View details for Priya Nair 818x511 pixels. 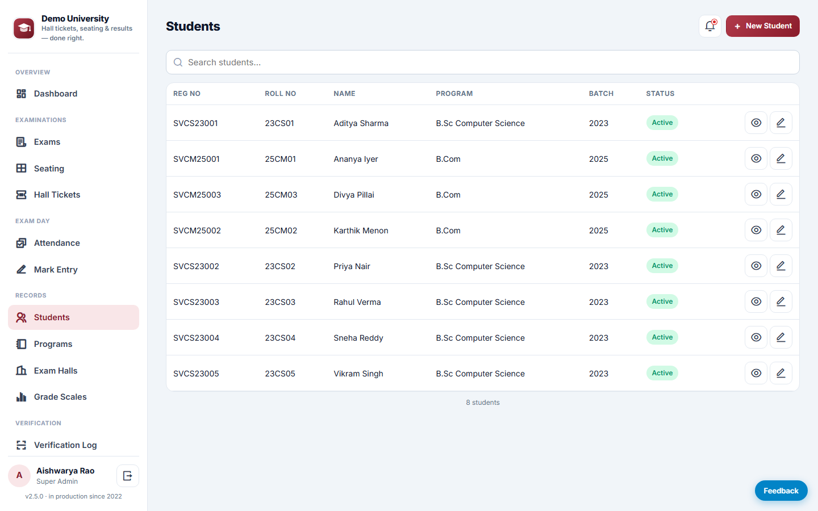click(756, 266)
